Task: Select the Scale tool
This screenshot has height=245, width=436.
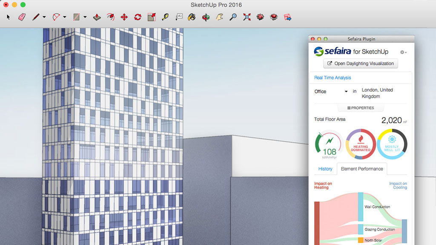Action: [152, 17]
